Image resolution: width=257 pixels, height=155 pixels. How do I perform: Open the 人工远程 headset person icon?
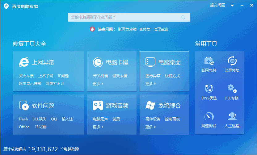[x=232, y=116]
